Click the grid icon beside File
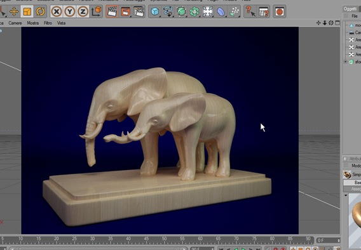361x250 pixels. click(346, 16)
